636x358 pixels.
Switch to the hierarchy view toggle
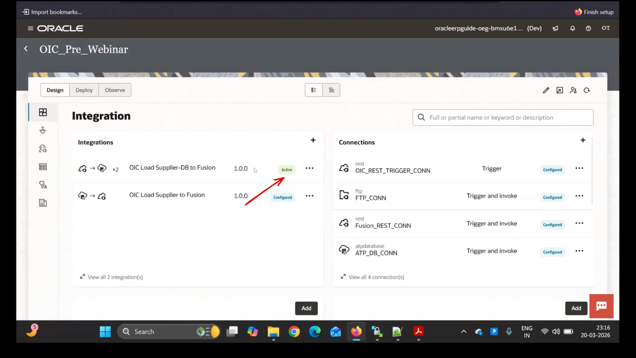(331, 90)
